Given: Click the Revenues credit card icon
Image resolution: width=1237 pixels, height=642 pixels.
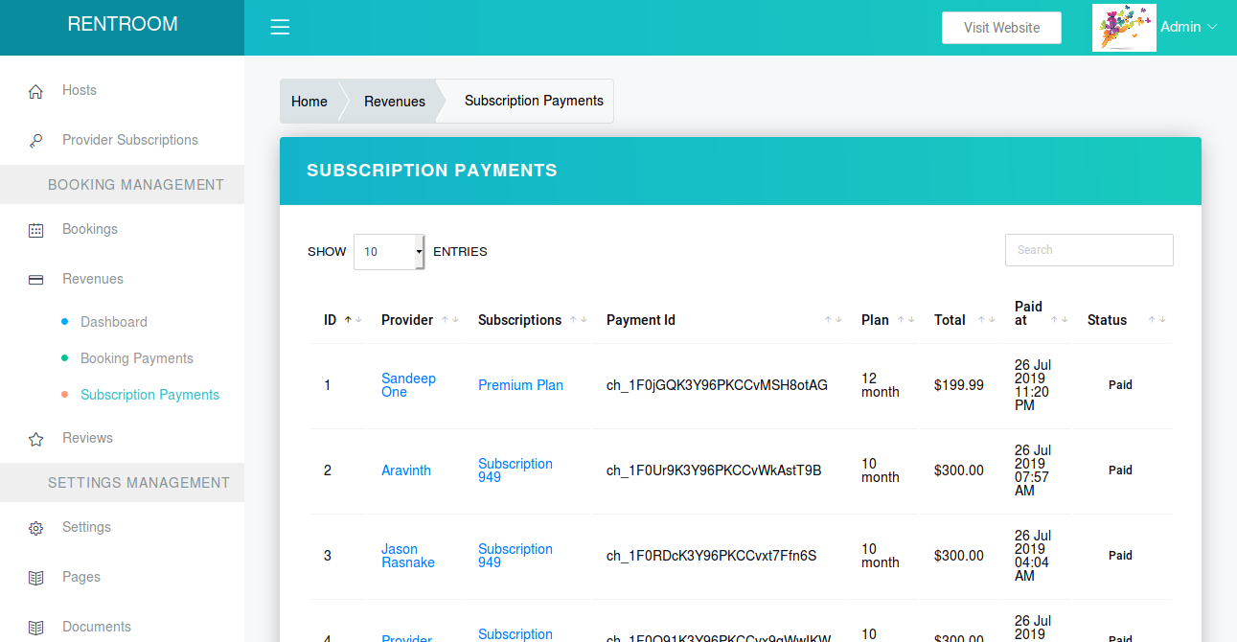Looking at the screenshot, I should pyautogui.click(x=35, y=280).
